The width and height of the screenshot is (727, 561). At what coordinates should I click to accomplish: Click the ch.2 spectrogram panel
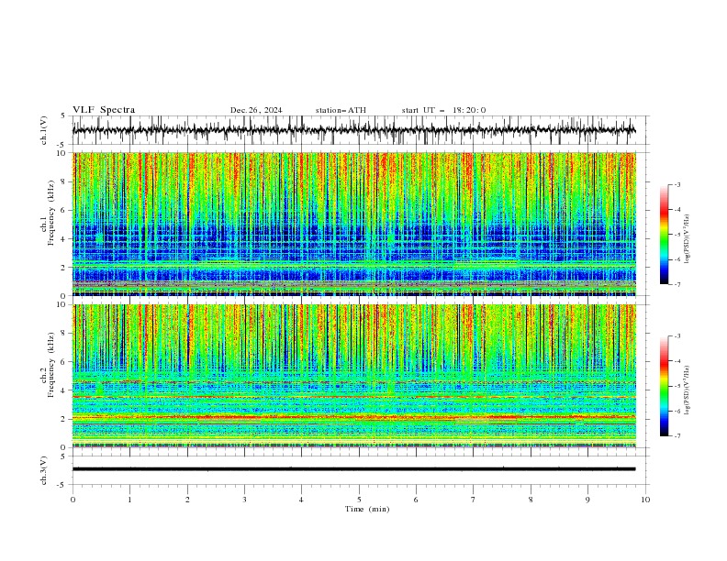tap(353, 376)
